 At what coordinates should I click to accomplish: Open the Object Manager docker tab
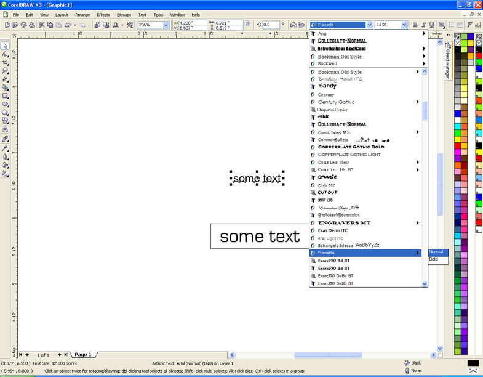447,61
